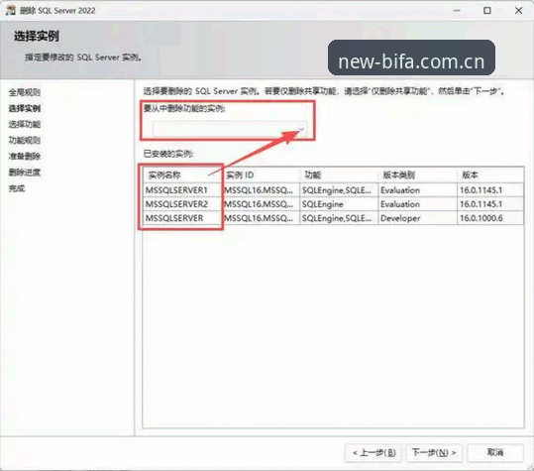Select the 准备删除 step in the sidebar

[x=25, y=157]
